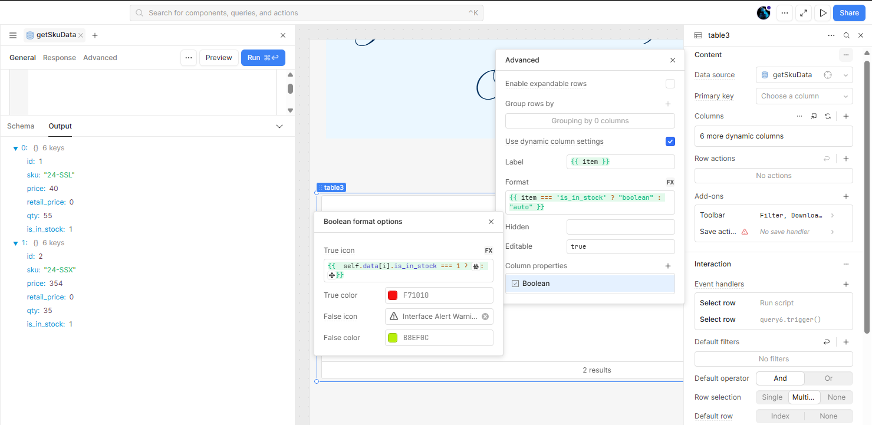
Task: Open the hamburger menu beside getSkuData tab
Action: (x=13, y=35)
